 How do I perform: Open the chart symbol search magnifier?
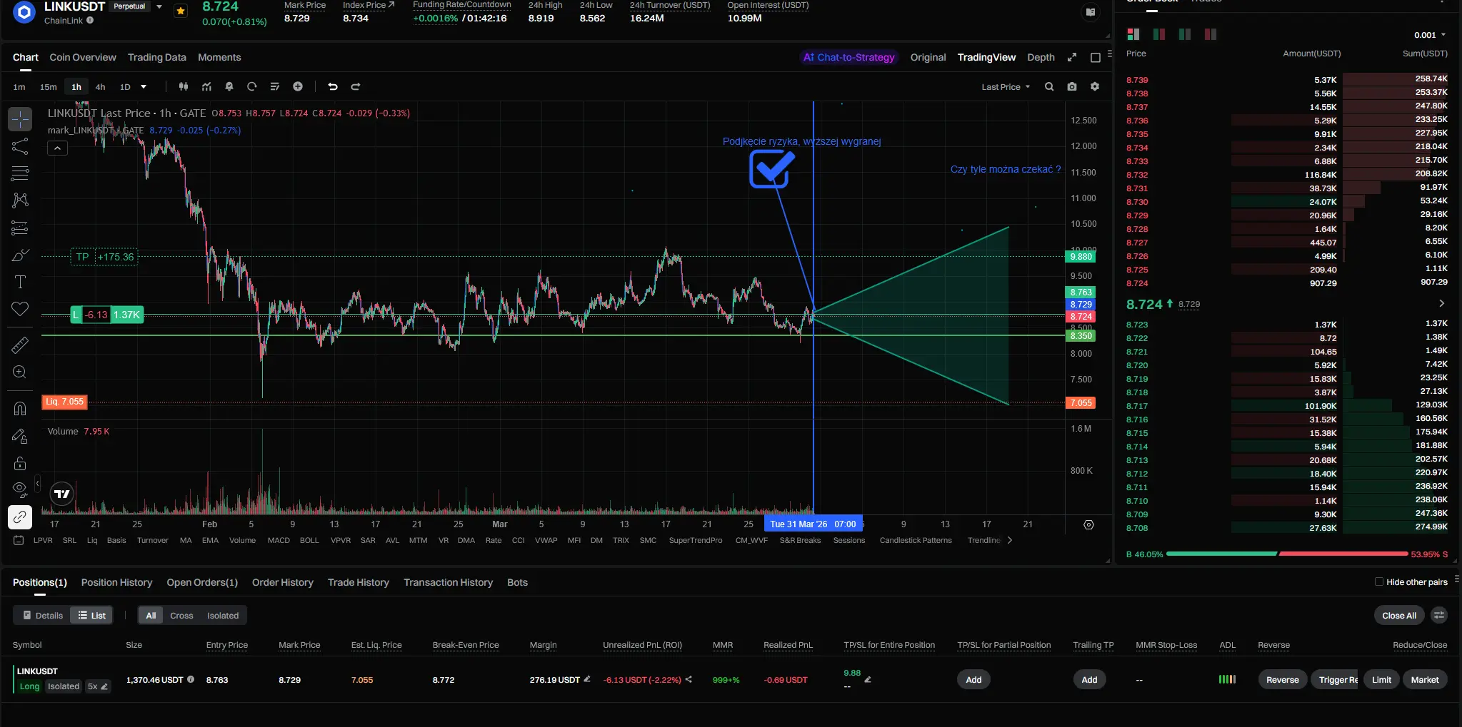click(x=1049, y=86)
